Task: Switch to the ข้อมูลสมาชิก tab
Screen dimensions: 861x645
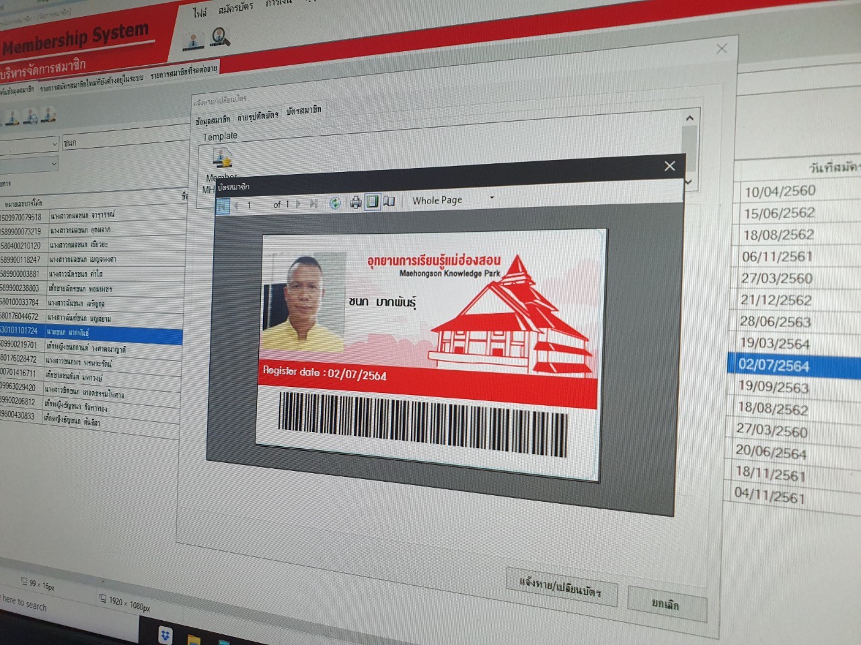Action: tap(213, 120)
